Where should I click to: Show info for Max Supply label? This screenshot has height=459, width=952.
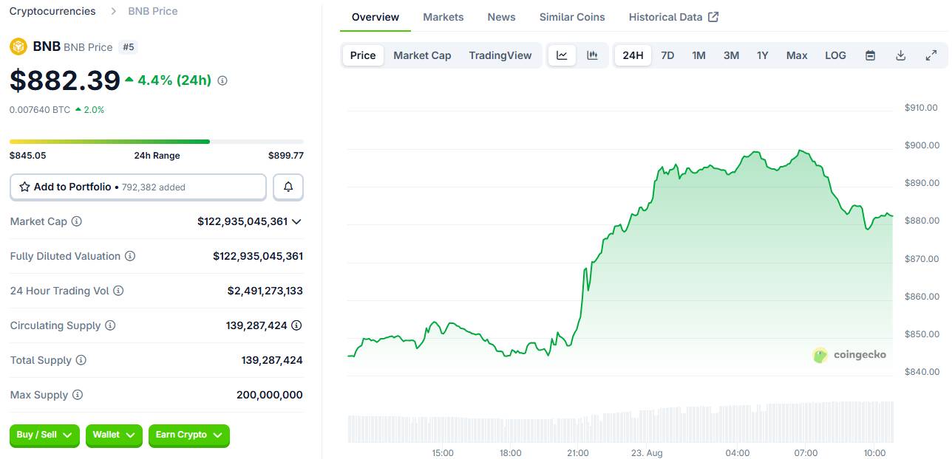[78, 395]
